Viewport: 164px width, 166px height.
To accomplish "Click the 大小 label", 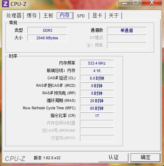I will [x=18, y=38].
